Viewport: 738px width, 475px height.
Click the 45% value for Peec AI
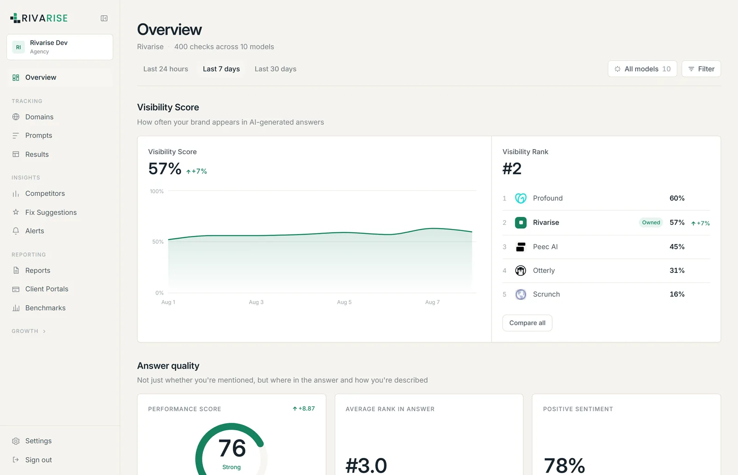[677, 247]
